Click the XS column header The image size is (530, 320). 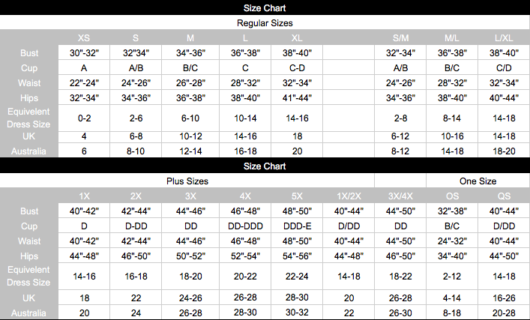[x=84, y=38]
